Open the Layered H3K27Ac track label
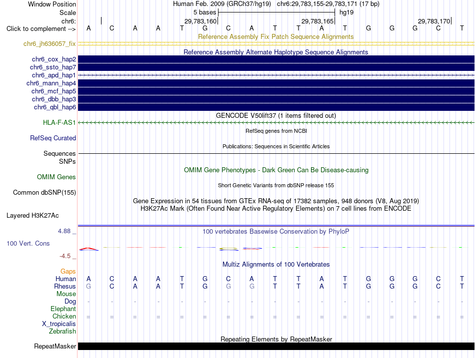 (32, 216)
